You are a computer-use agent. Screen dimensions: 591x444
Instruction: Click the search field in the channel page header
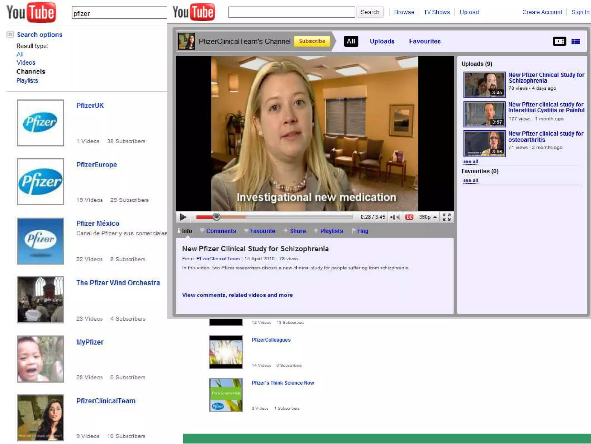click(x=291, y=12)
